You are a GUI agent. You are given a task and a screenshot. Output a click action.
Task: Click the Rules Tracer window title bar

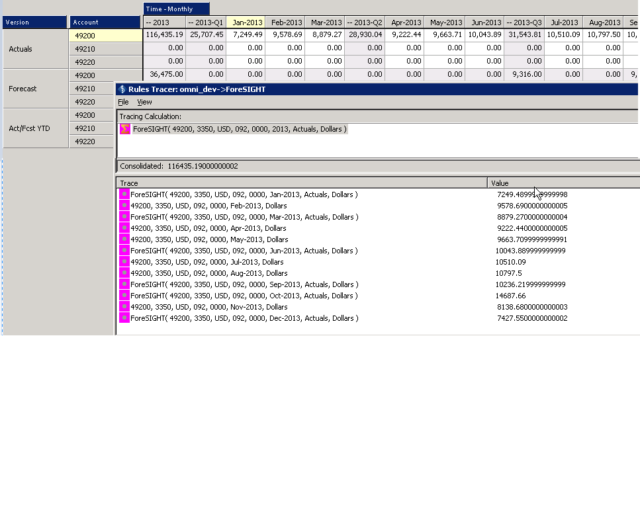377,89
